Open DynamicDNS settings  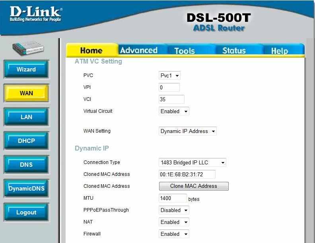(x=26, y=189)
